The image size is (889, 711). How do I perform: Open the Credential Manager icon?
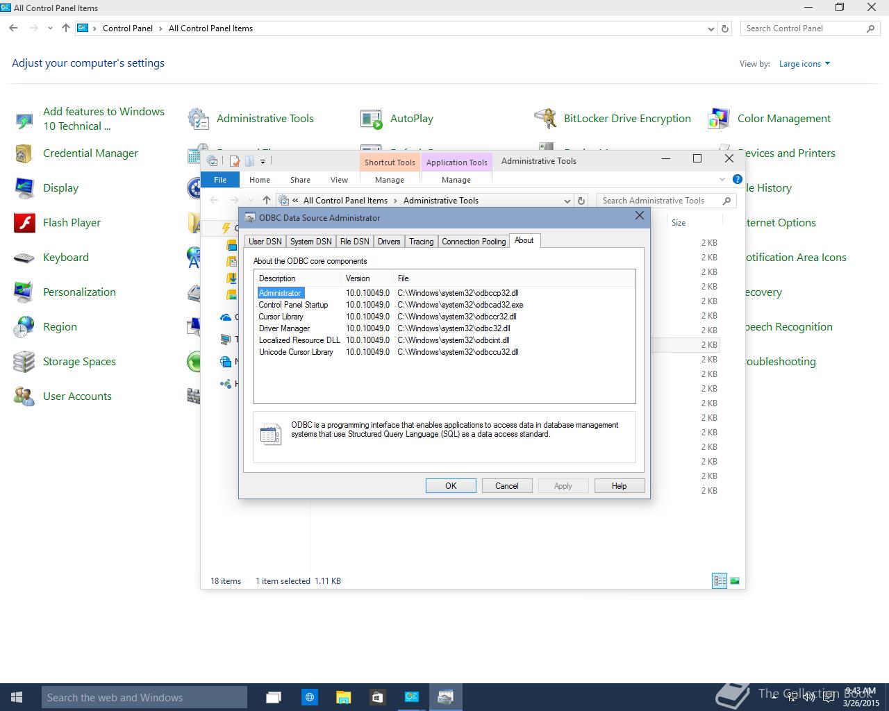click(x=24, y=153)
